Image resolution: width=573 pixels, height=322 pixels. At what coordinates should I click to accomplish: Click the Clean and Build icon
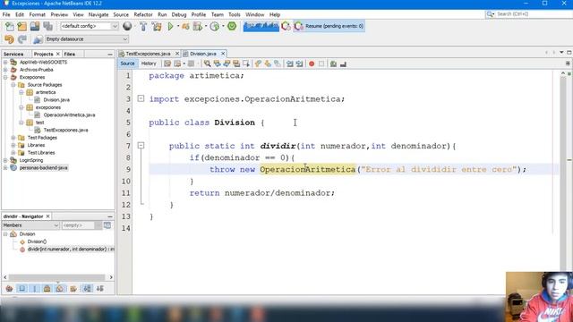(157, 26)
